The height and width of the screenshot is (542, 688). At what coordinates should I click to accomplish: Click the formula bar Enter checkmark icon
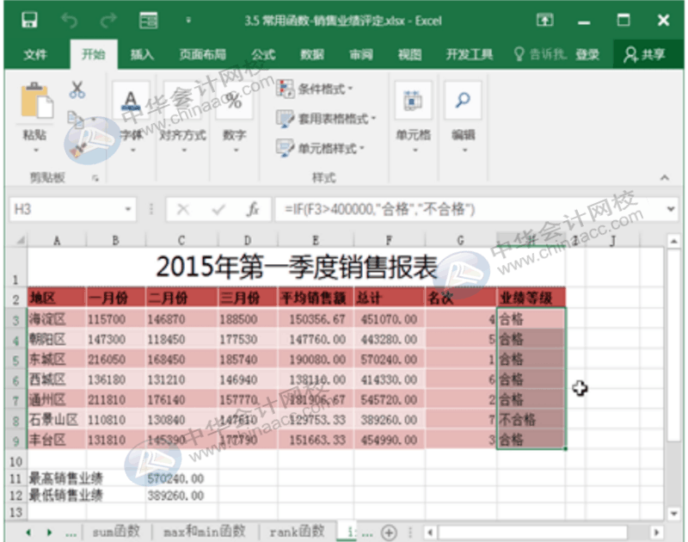click(x=218, y=209)
